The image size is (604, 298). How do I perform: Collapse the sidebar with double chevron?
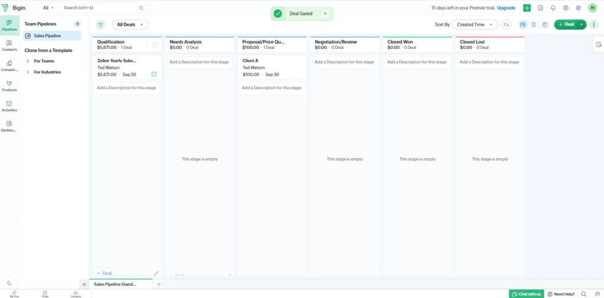84,284
